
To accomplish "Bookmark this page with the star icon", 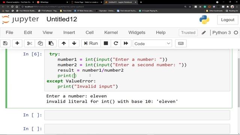I will pos(190,7).
